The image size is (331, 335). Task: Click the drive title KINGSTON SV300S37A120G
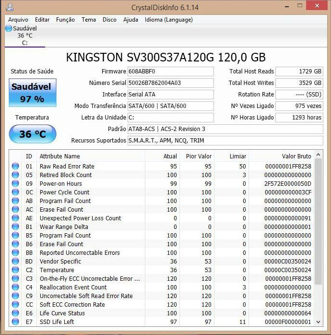coord(165,57)
